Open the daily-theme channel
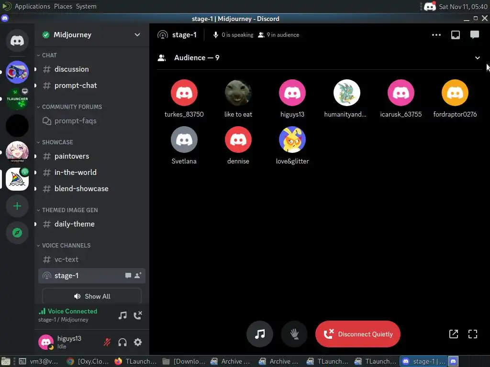The image size is (490, 367). pyautogui.click(x=91, y=224)
